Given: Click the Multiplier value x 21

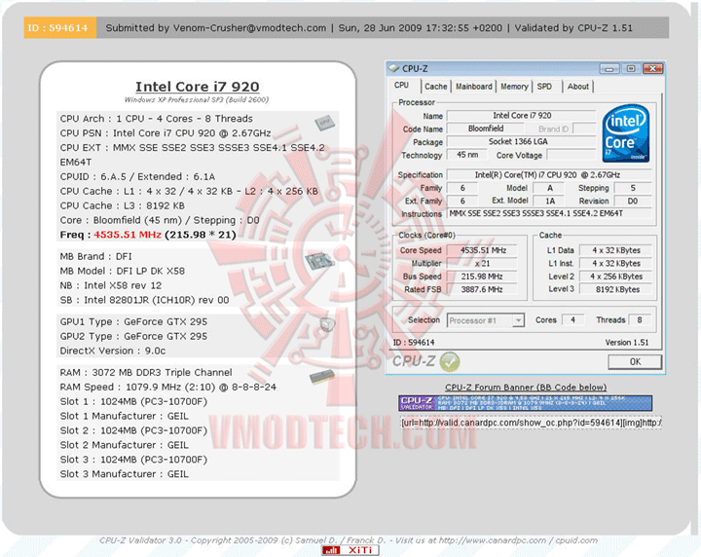Looking at the screenshot, I should [483, 263].
